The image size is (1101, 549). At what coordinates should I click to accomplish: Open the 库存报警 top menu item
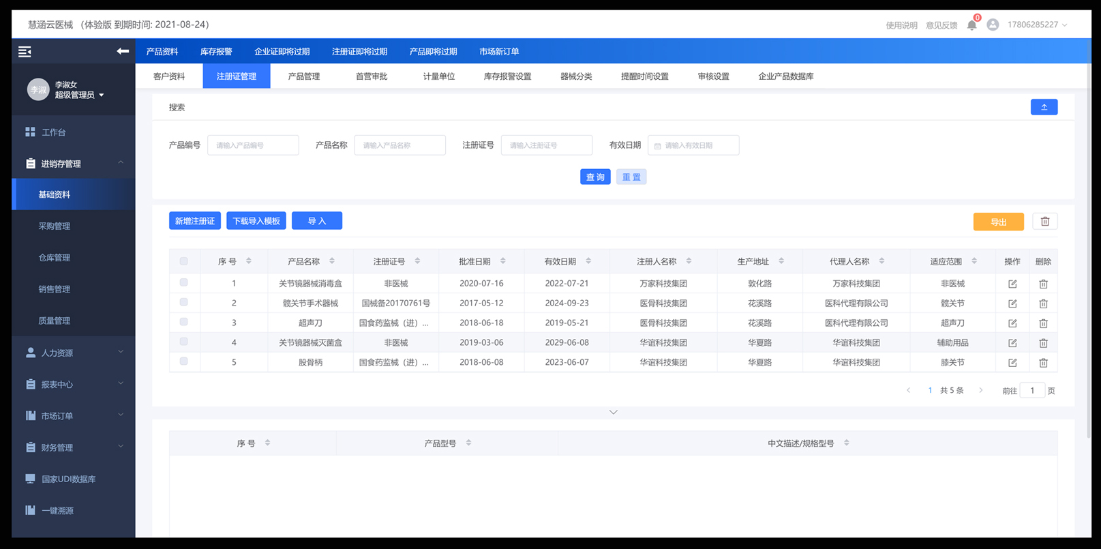(x=216, y=52)
